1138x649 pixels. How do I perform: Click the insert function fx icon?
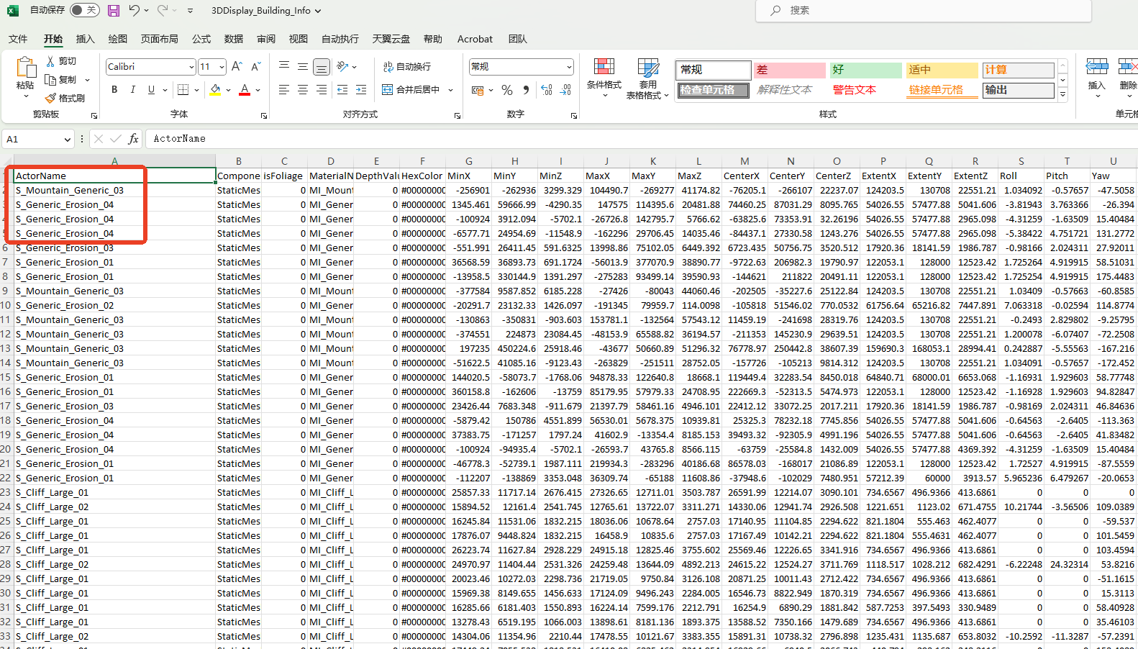click(x=133, y=139)
